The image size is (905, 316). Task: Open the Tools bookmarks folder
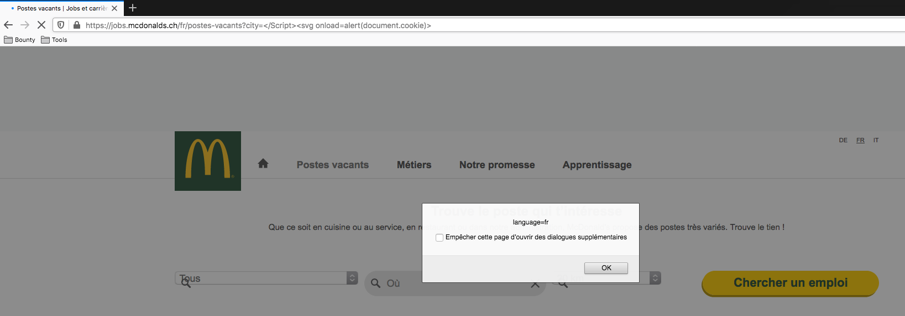pos(54,40)
